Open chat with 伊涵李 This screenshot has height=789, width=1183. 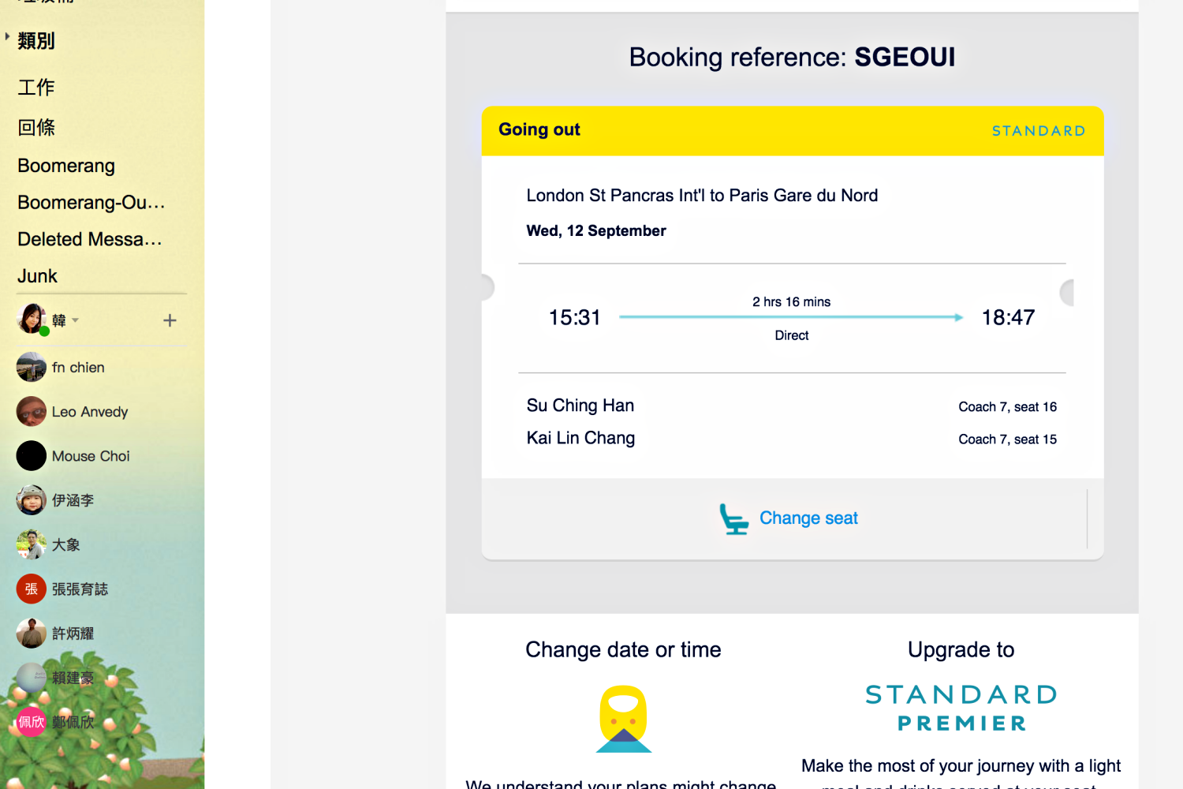click(73, 500)
